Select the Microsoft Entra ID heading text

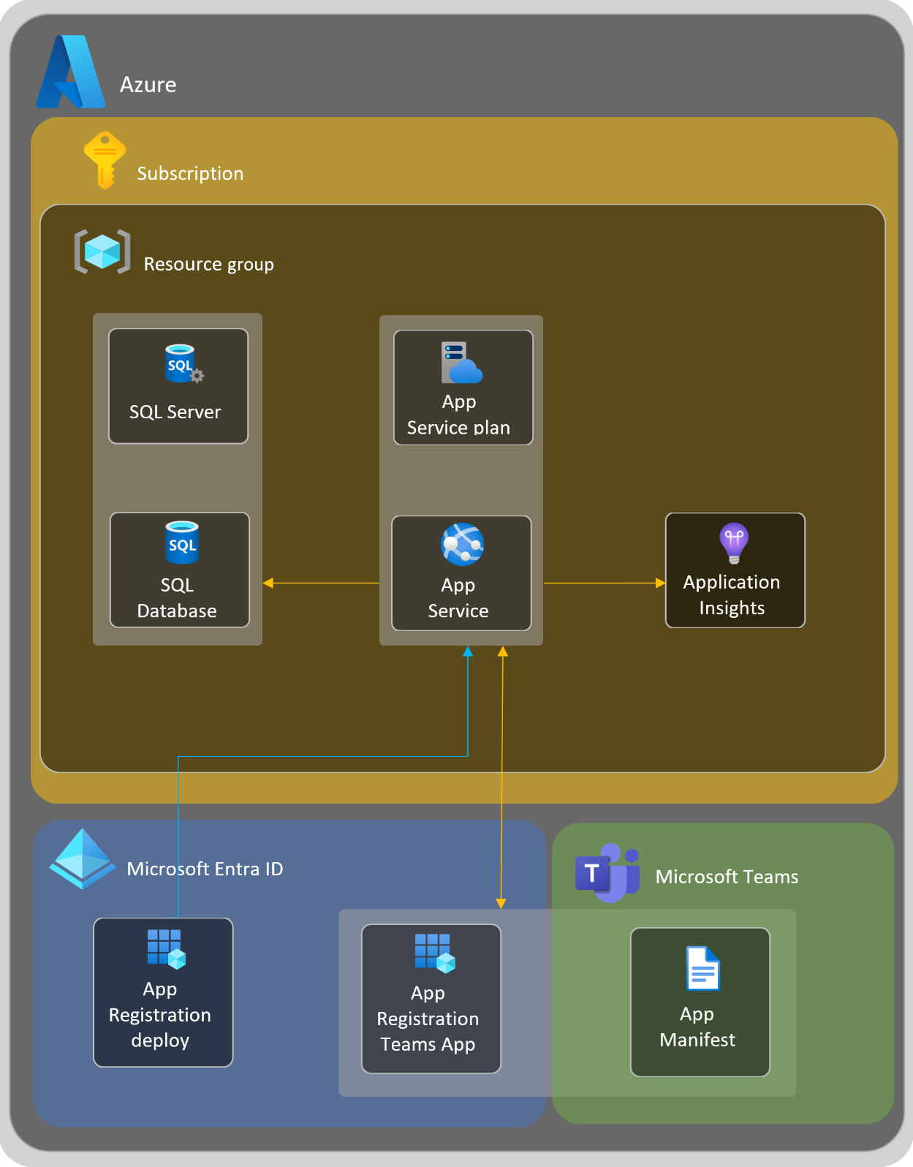pyautogui.click(x=205, y=869)
